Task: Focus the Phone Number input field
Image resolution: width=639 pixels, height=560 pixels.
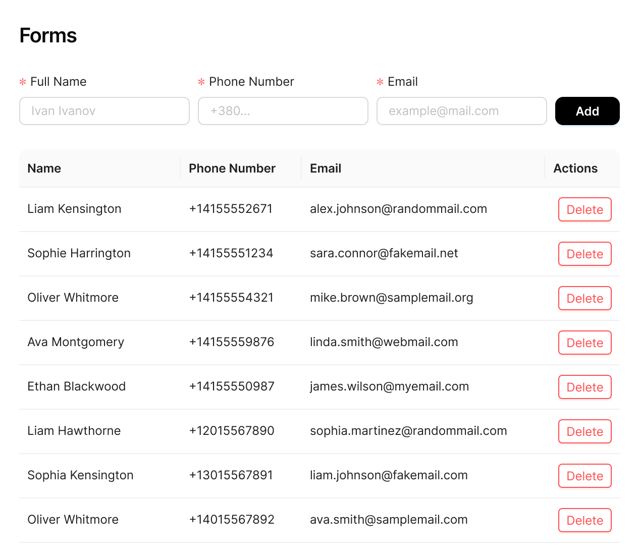Action: click(x=283, y=111)
